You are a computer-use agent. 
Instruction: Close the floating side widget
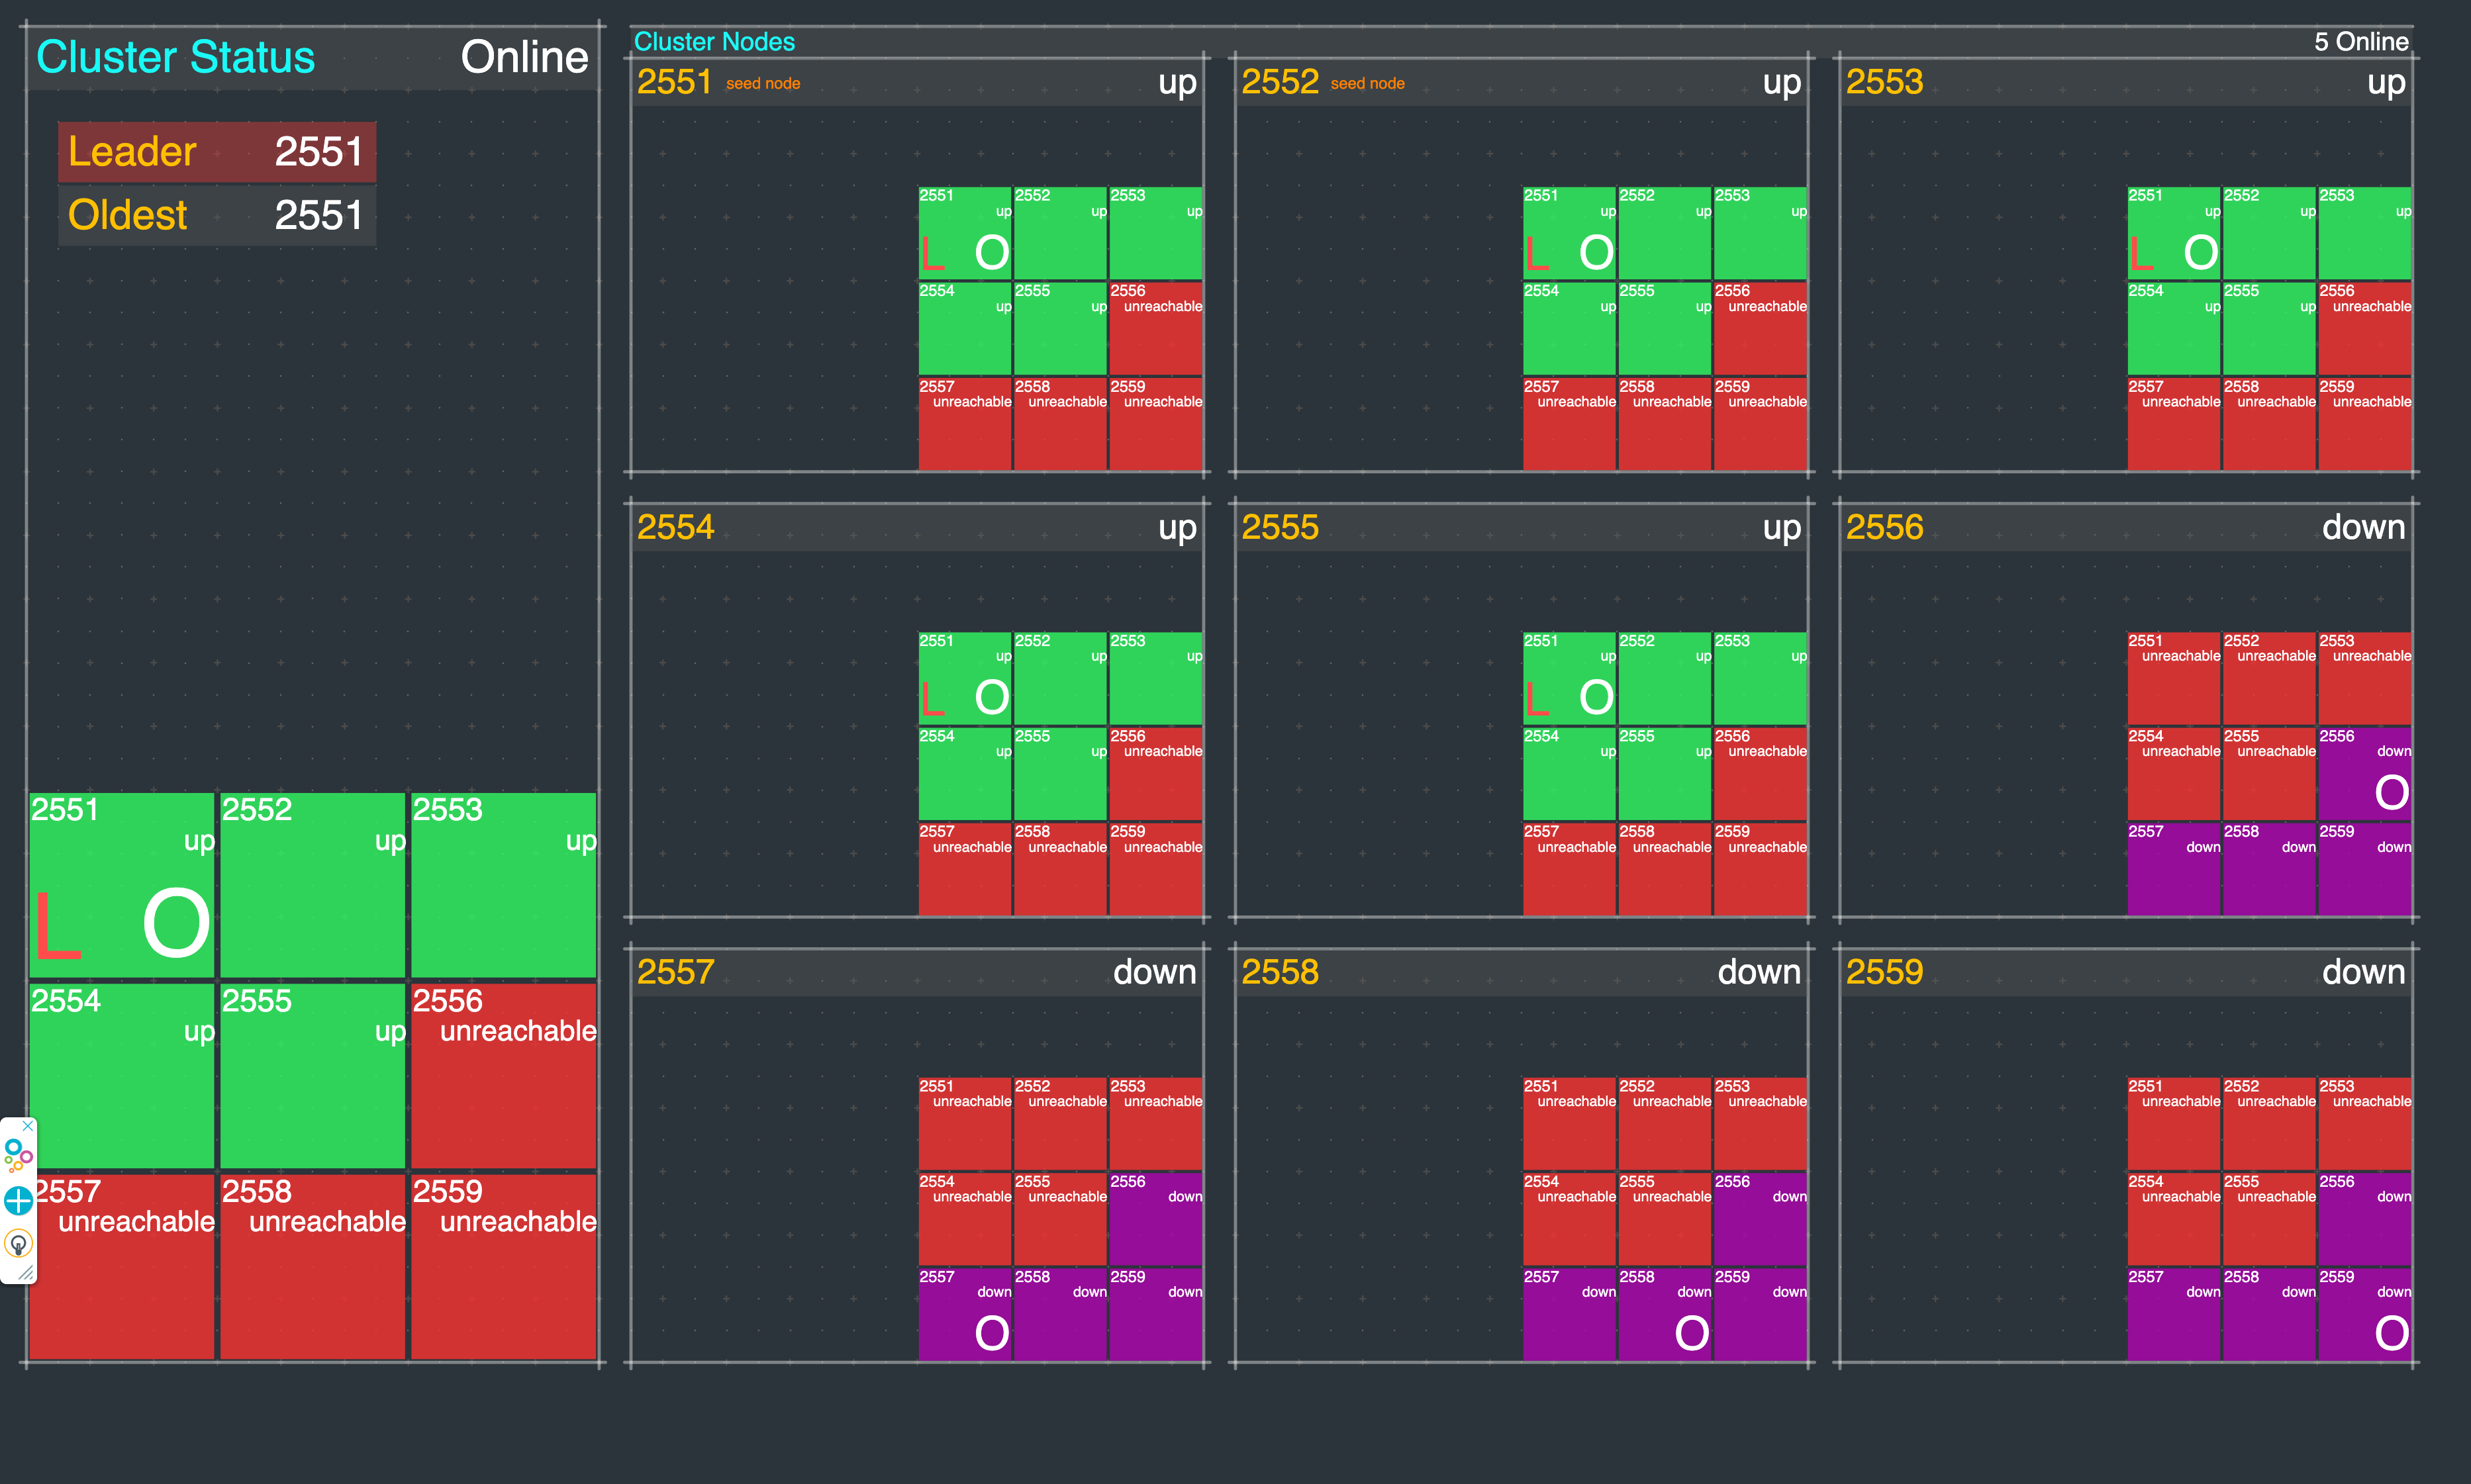pyautogui.click(x=28, y=1126)
